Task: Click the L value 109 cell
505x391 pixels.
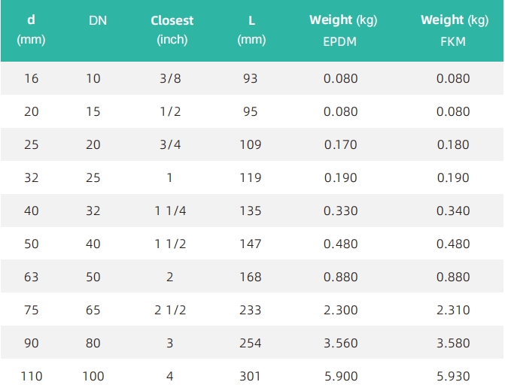Action: click(x=251, y=145)
